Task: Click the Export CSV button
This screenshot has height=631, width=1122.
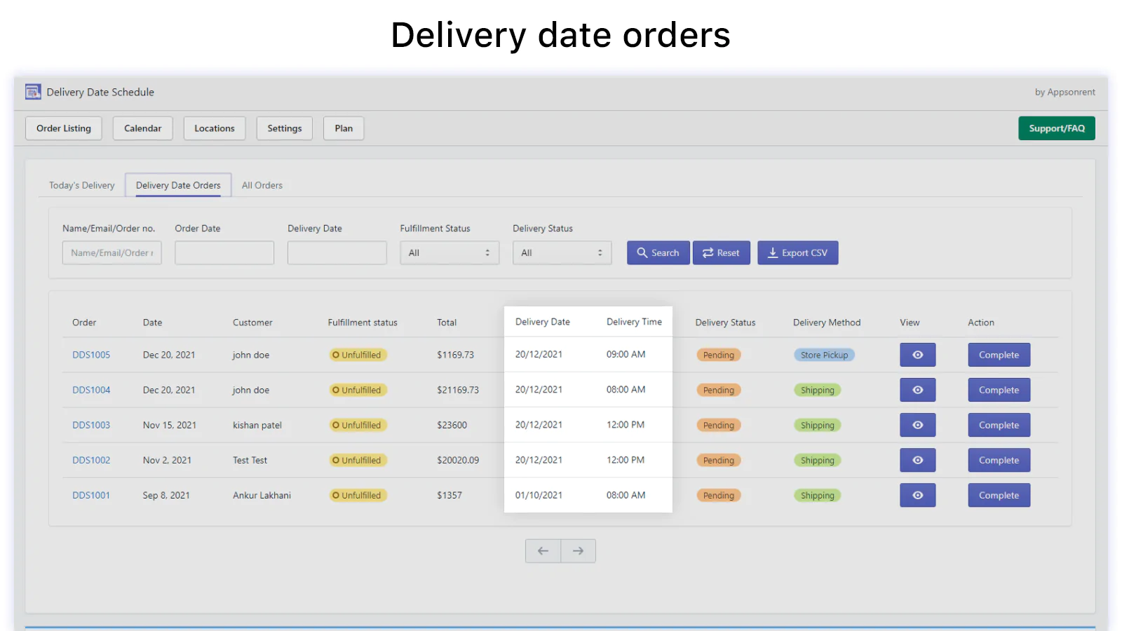Action: [x=797, y=253]
